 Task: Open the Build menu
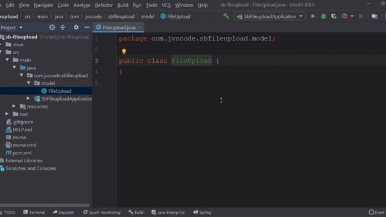[x=122, y=5]
